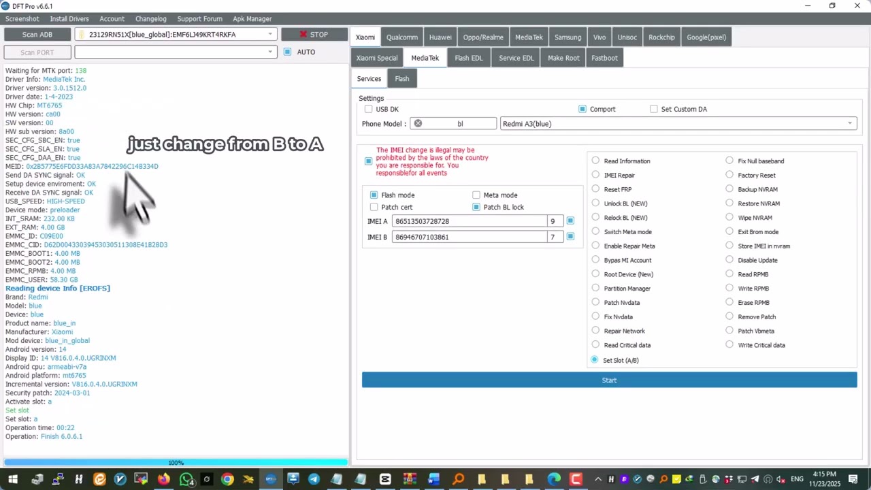This screenshot has width=871, height=490.
Task: Open WhatsApp from the taskbar
Action: click(186, 480)
